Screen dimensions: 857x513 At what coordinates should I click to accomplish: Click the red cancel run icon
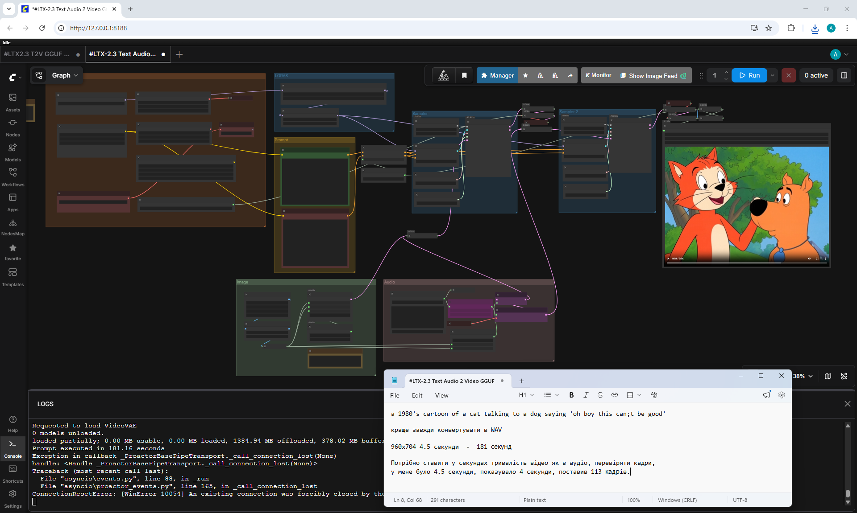click(x=788, y=75)
